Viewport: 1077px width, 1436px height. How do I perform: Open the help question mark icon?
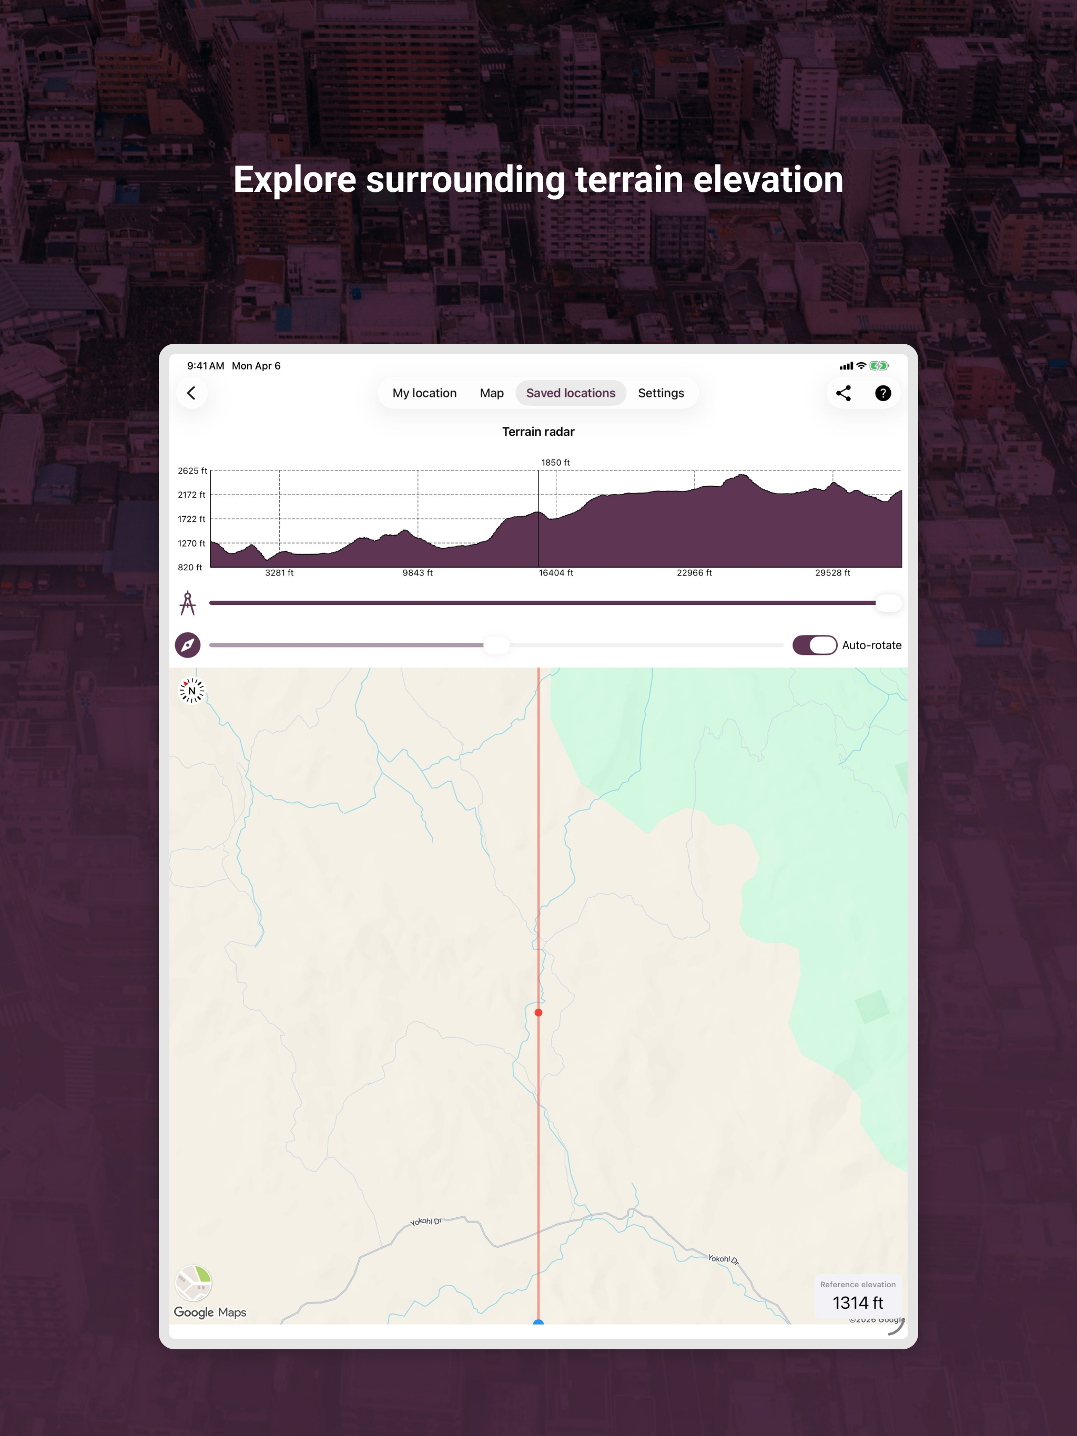point(883,393)
